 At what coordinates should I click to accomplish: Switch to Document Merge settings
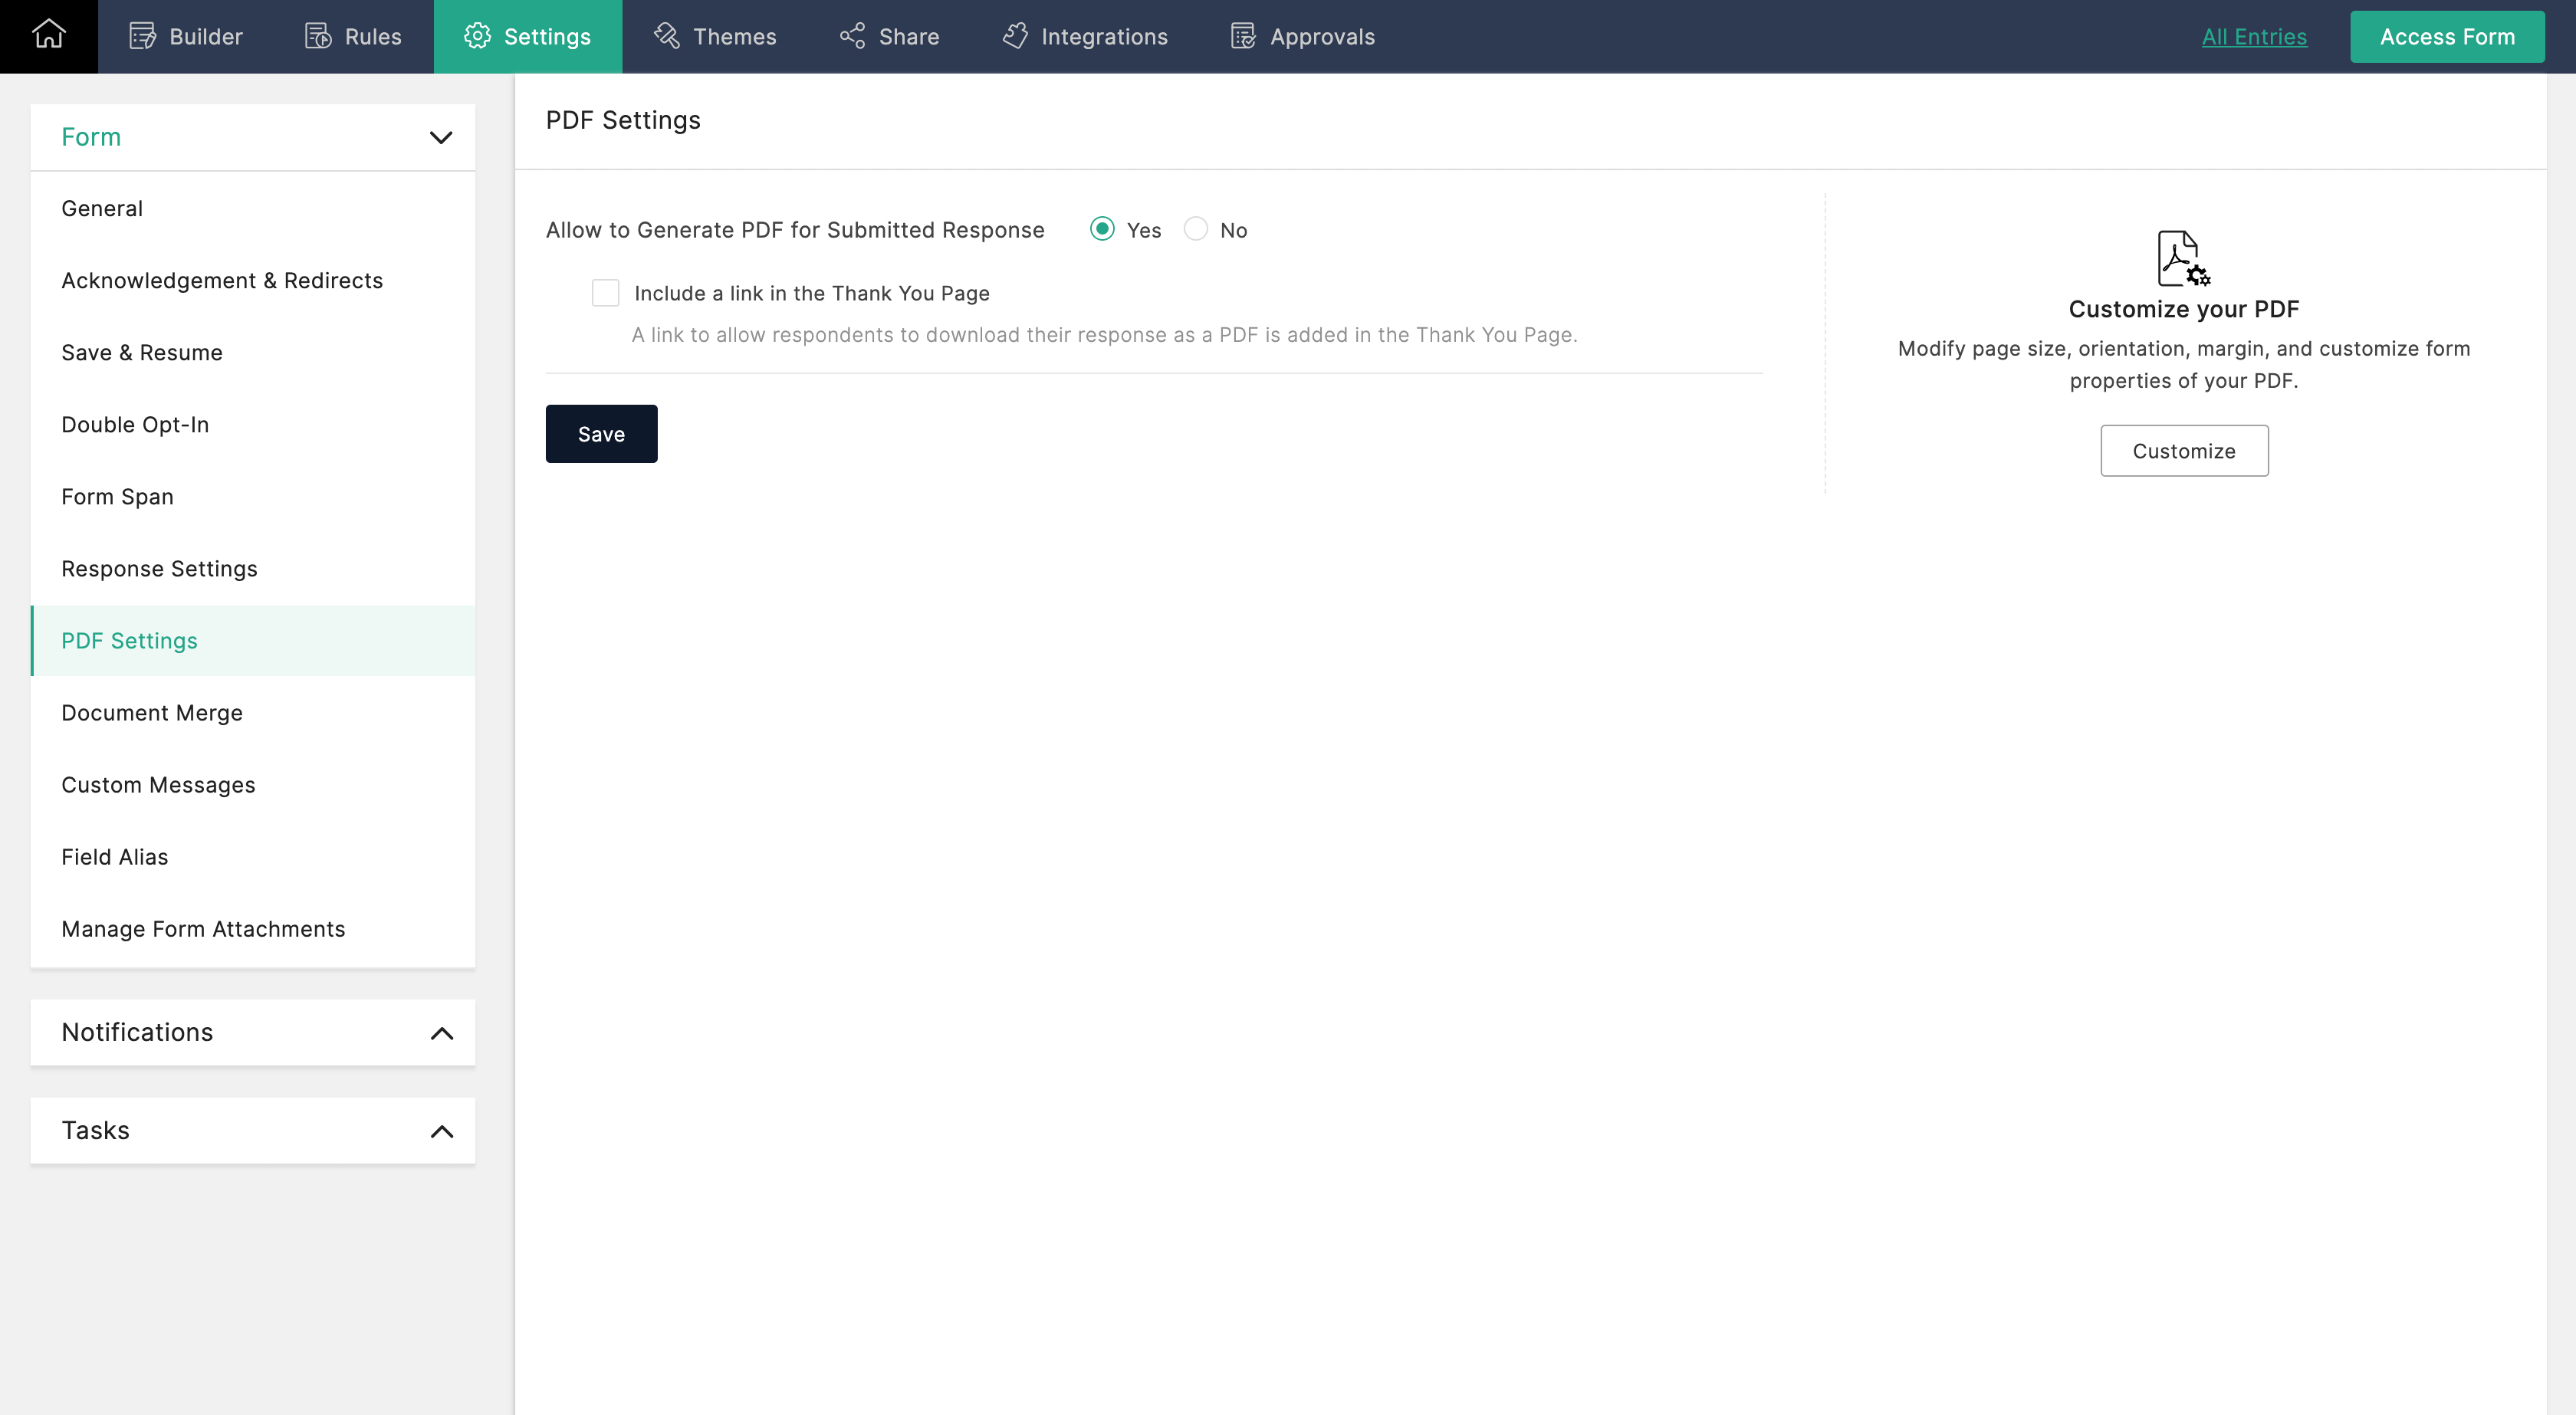[x=152, y=712]
